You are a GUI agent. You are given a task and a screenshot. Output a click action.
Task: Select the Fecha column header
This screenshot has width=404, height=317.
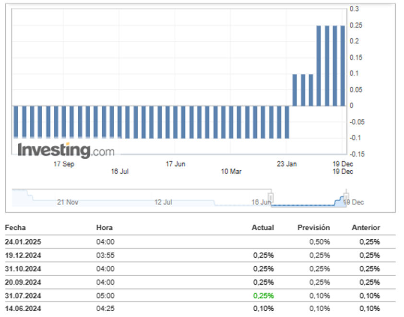tap(15, 228)
